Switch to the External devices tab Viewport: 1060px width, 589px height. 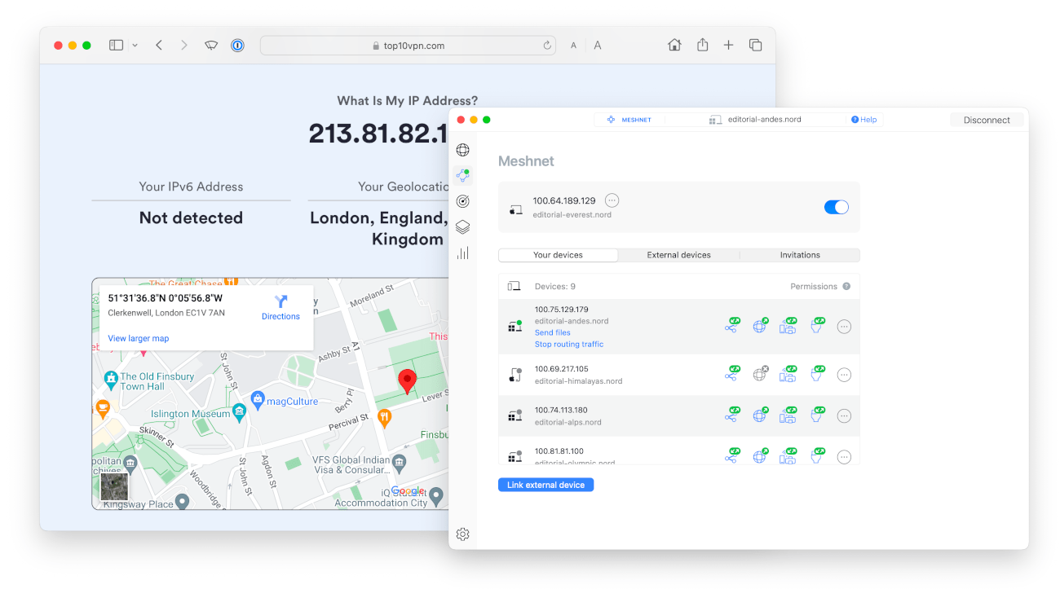point(678,255)
